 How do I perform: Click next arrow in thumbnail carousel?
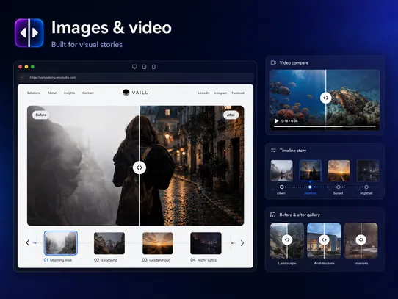(x=242, y=243)
